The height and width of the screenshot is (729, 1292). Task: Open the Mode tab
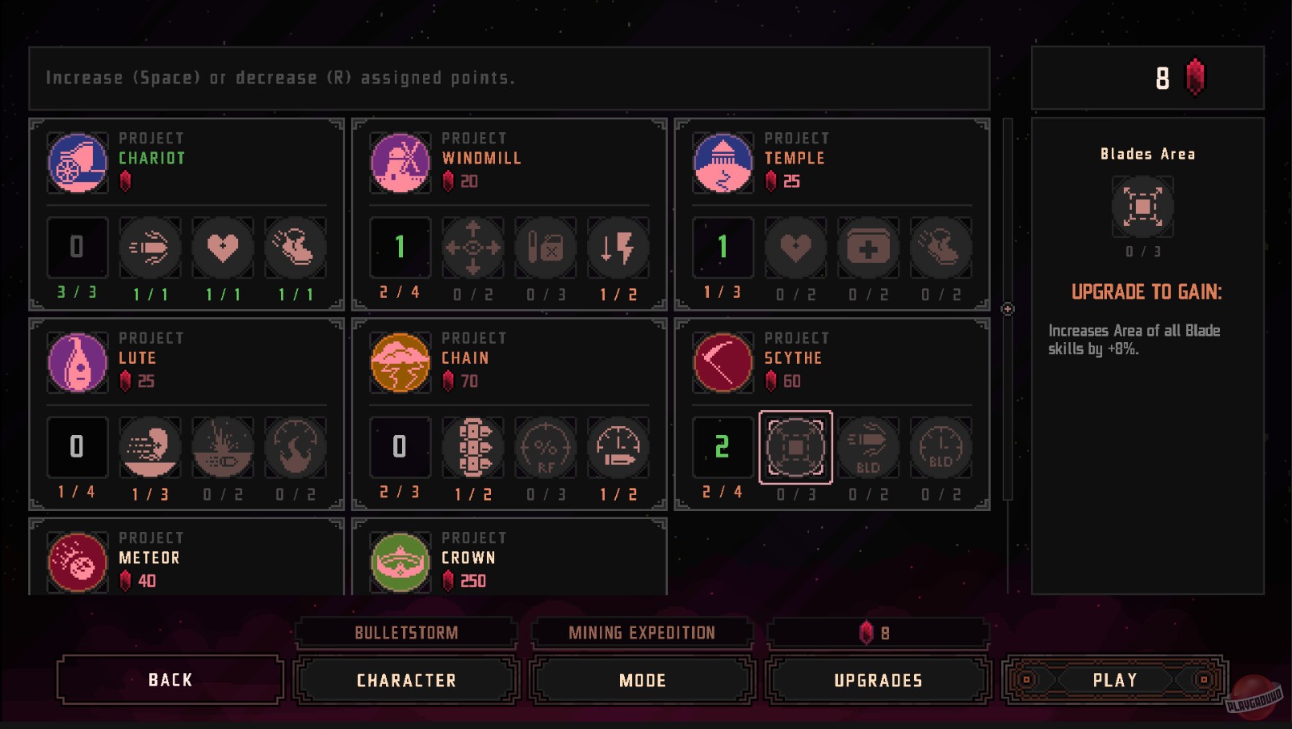point(642,680)
